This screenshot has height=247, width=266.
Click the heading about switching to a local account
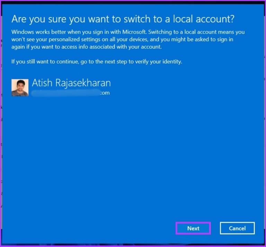pos(123,19)
